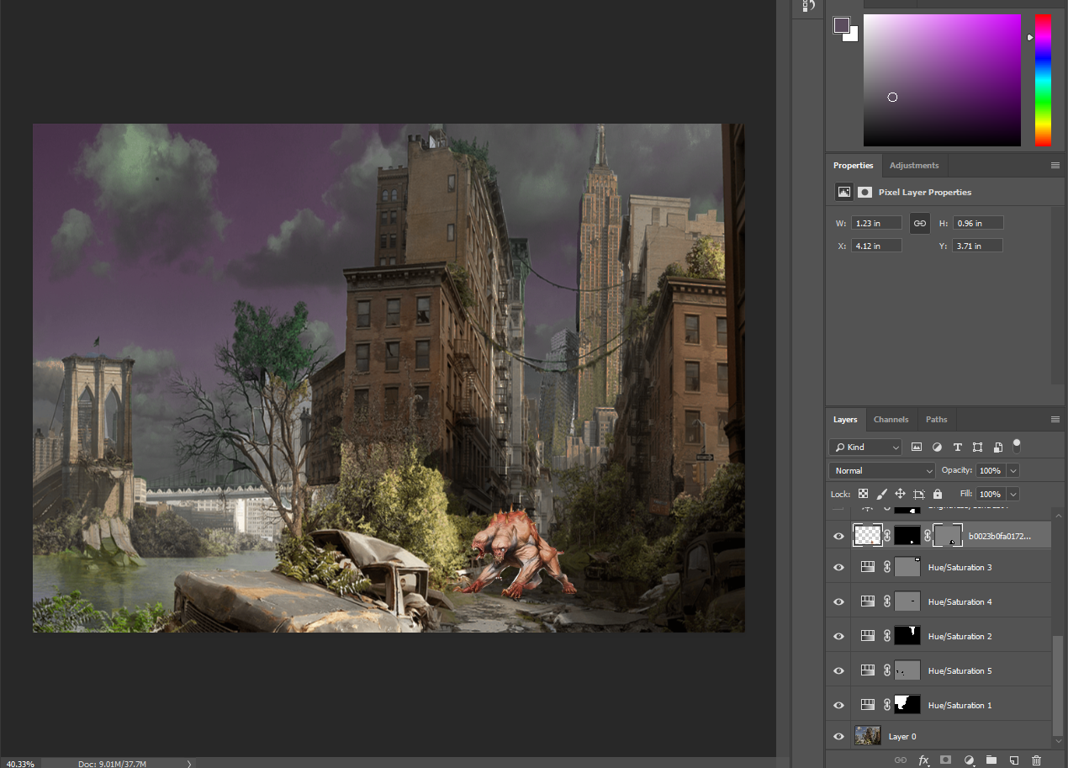Click the Link layers button

click(901, 760)
